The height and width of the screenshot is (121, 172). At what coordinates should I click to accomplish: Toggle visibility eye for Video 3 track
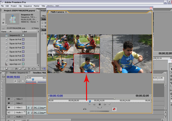(x=8, y=99)
